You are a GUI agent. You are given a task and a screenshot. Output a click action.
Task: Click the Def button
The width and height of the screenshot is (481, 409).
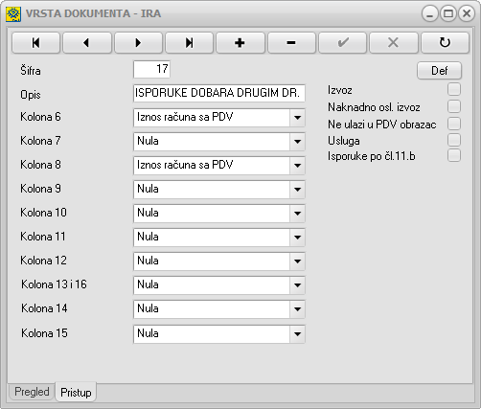click(x=439, y=70)
